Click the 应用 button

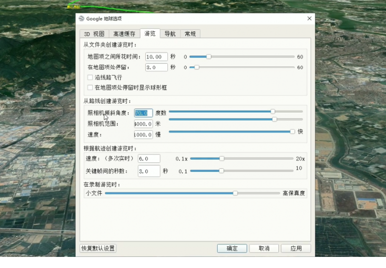296,248
